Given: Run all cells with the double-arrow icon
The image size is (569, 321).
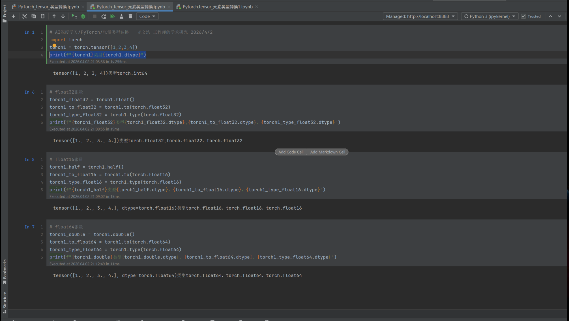Looking at the screenshot, I should tap(113, 16).
